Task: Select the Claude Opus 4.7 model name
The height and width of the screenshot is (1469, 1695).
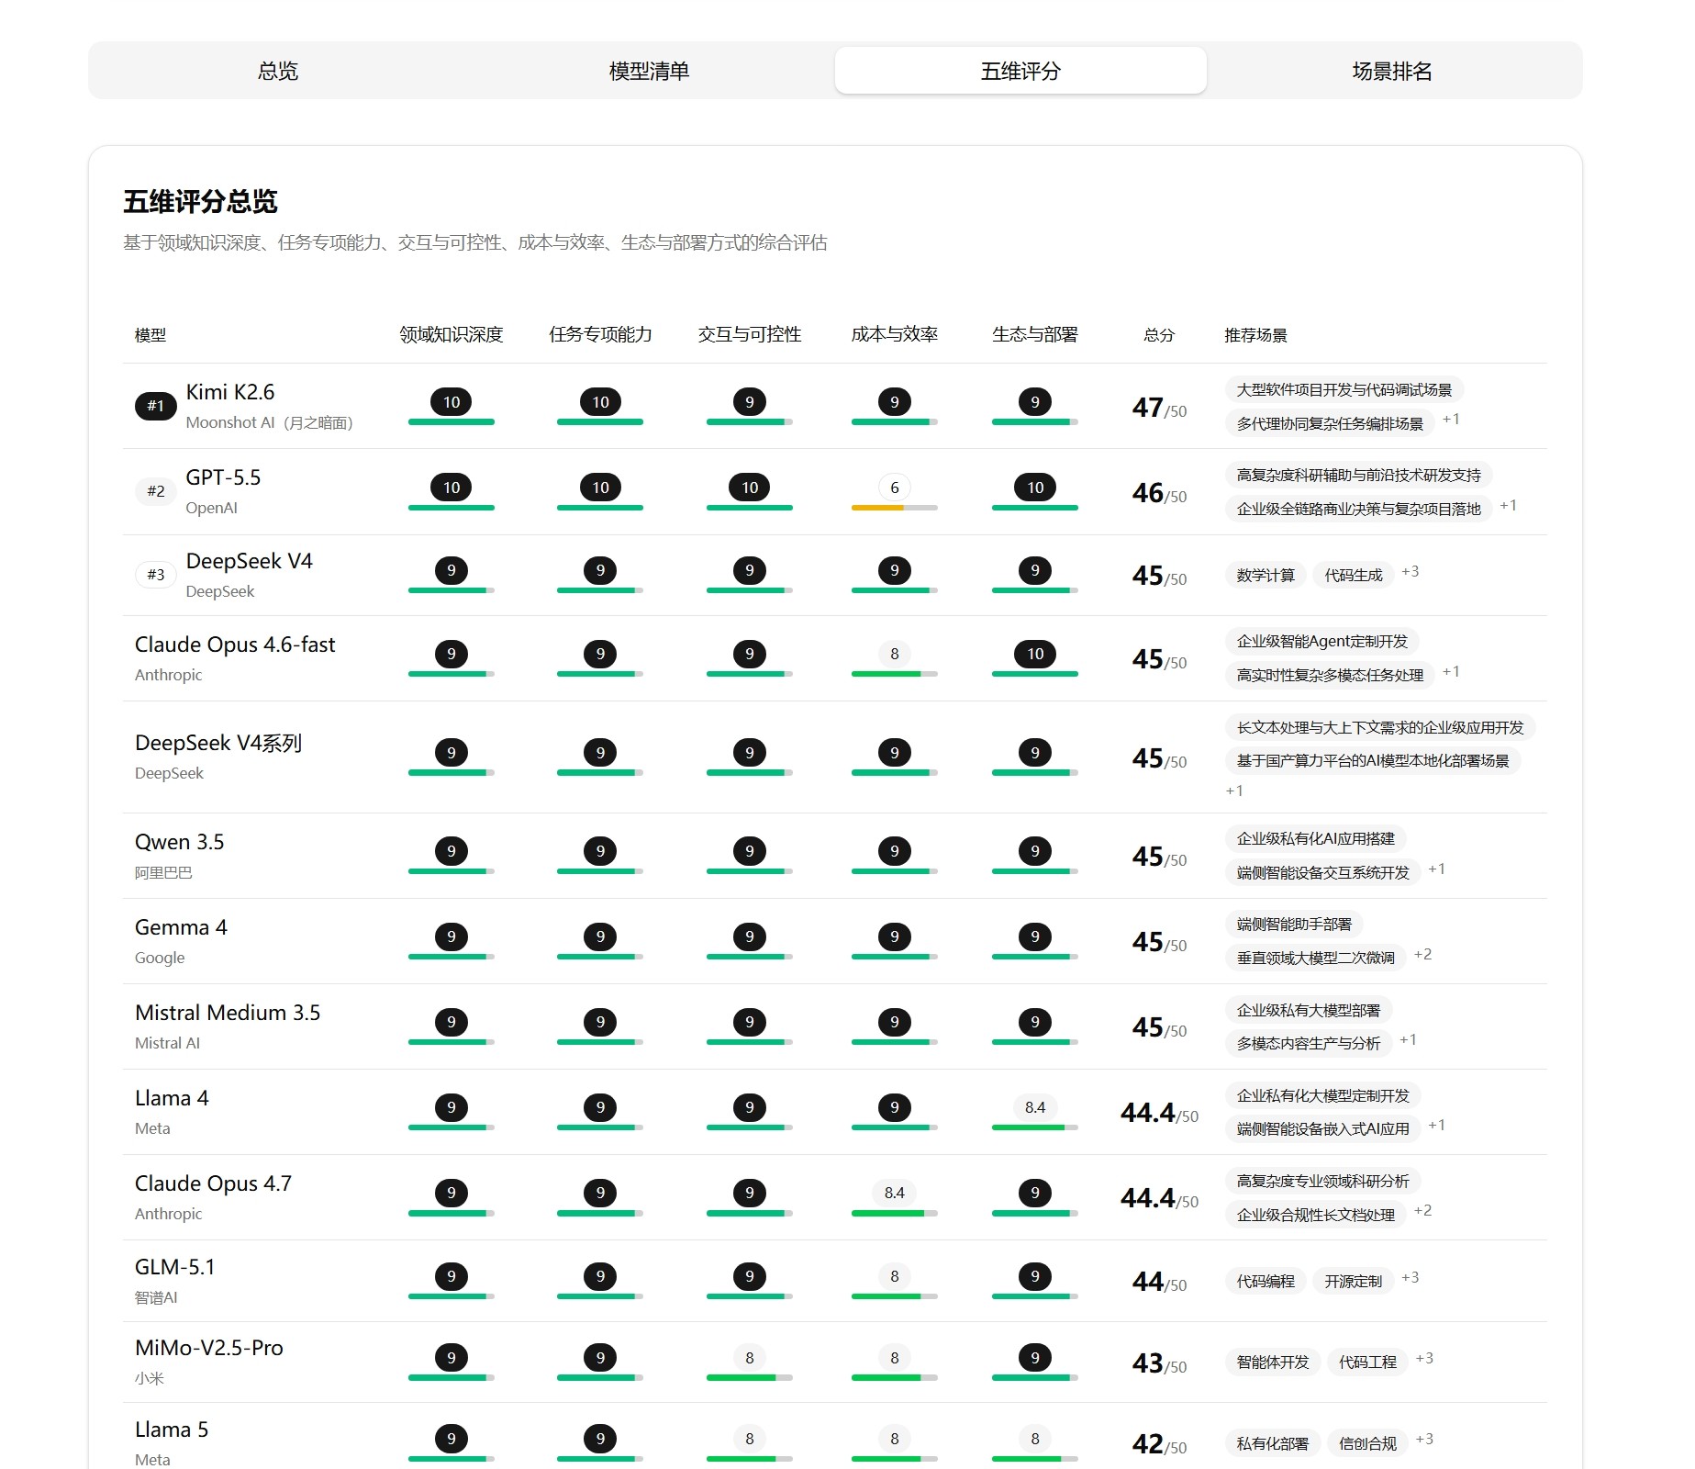Action: (x=213, y=1183)
